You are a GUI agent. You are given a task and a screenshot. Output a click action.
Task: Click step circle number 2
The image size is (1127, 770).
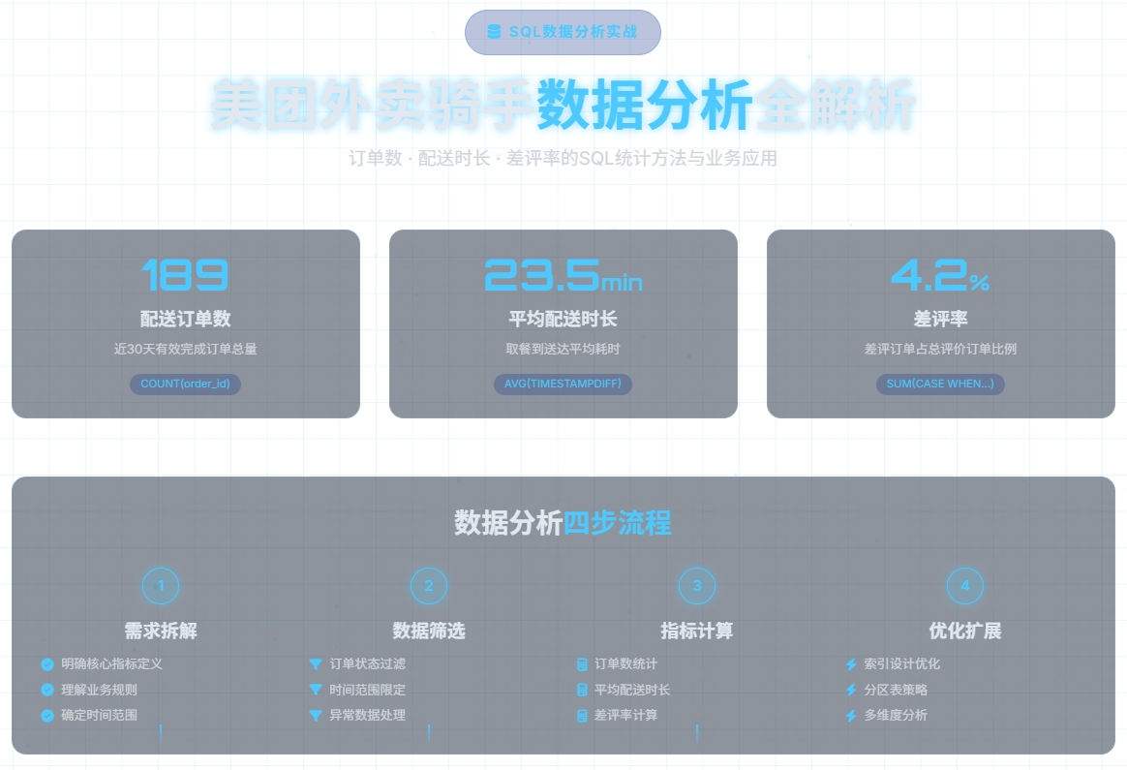click(429, 586)
